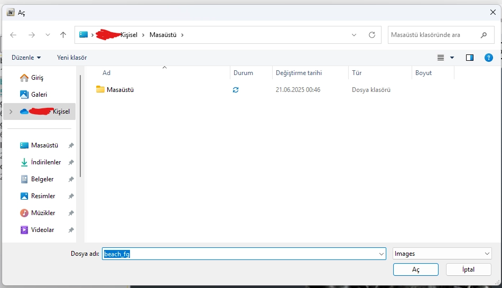Click pin icon next to Müzikler
Image resolution: width=502 pixels, height=288 pixels.
71,213
